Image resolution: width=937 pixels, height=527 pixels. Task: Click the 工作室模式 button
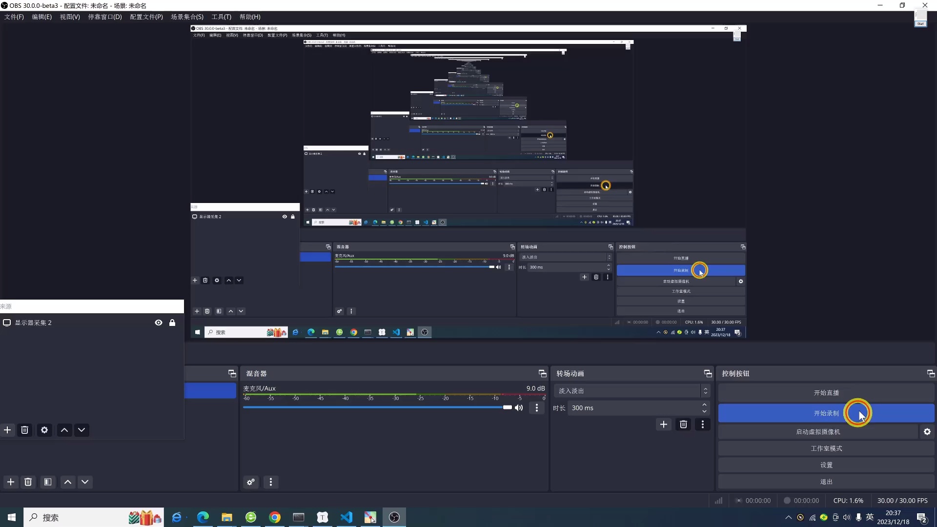826,448
